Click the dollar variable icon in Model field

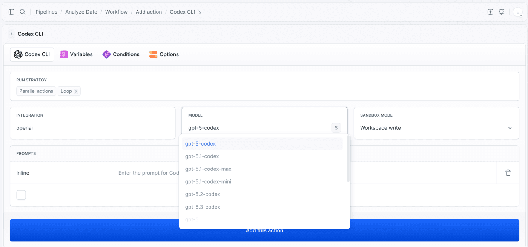(336, 128)
